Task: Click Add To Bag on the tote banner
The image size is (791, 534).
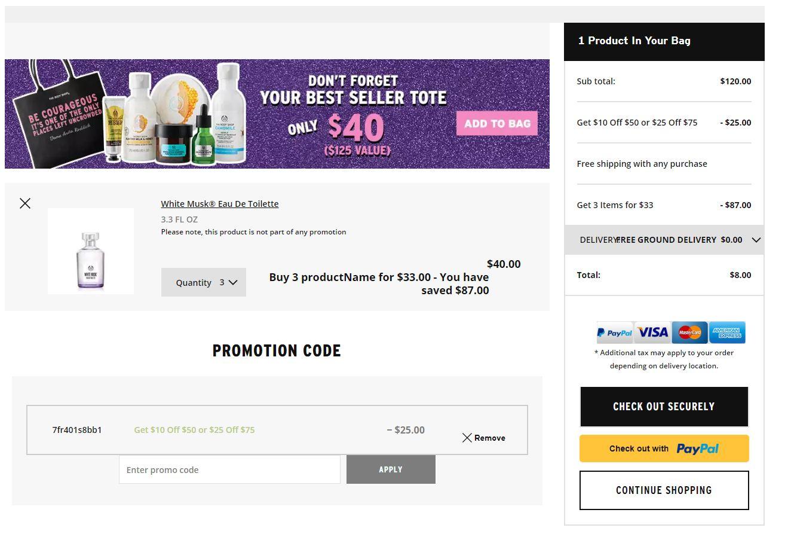Action: click(x=496, y=123)
